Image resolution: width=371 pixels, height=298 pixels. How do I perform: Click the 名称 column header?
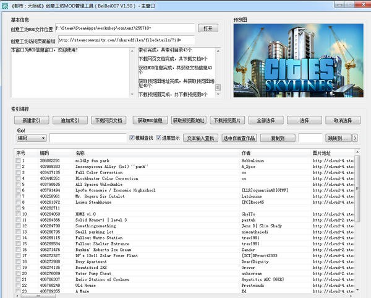pos(157,153)
